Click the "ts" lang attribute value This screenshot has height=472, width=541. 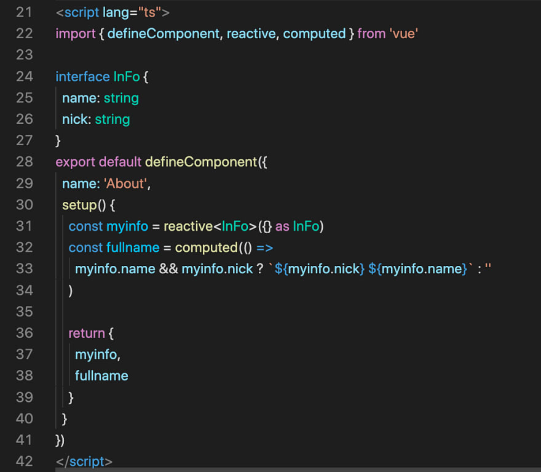(149, 13)
